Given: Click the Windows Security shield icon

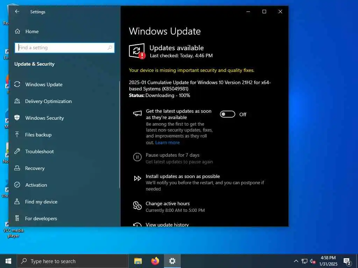Looking at the screenshot, I should (17, 118).
